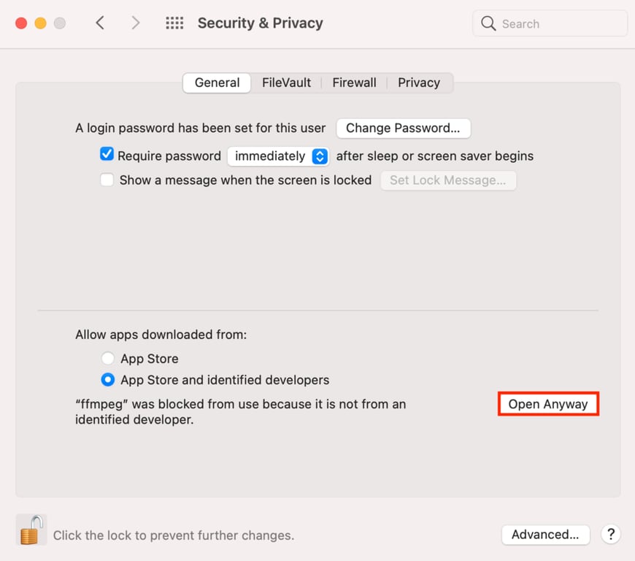This screenshot has width=635, height=561.
Task: Select App Store and identified developers
Action: tap(107, 380)
